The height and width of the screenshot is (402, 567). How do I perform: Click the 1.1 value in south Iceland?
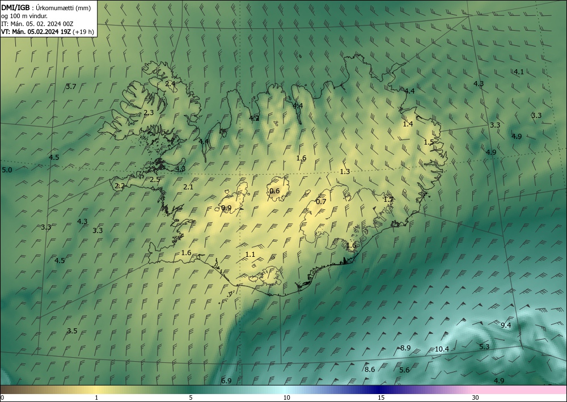250,255
